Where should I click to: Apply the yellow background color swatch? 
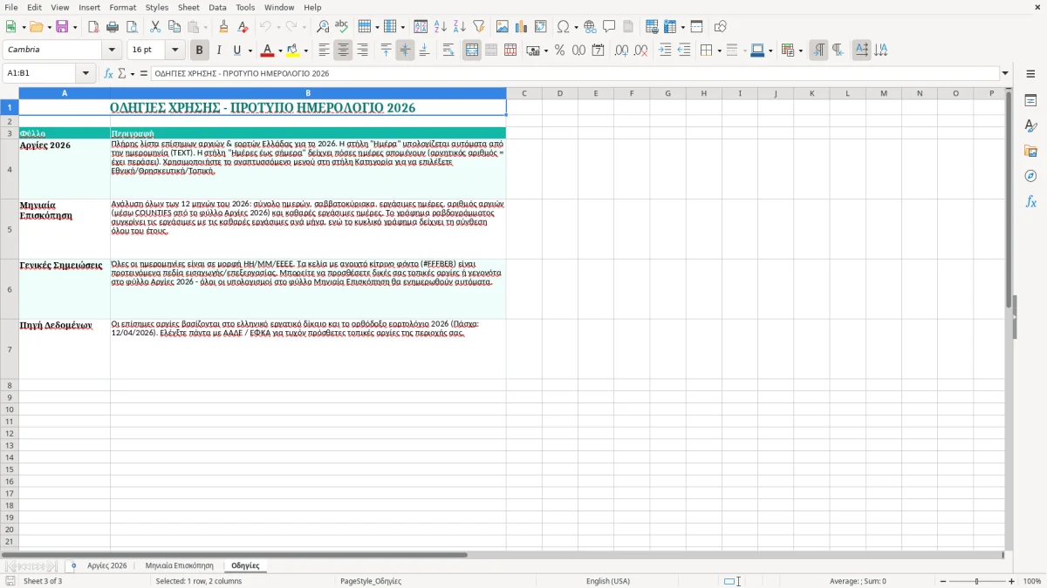292,51
